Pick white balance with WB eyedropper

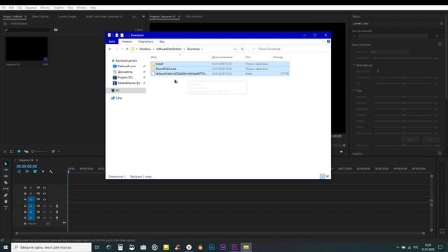377,71
